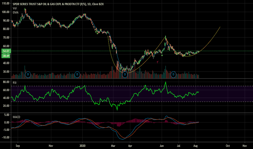The image size is (253, 149).
Task: Click the Oct label on time axis
Action: coord(228,146)
